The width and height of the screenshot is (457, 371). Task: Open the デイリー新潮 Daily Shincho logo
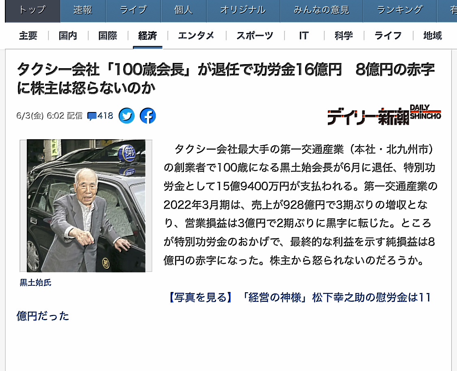pyautogui.click(x=384, y=115)
